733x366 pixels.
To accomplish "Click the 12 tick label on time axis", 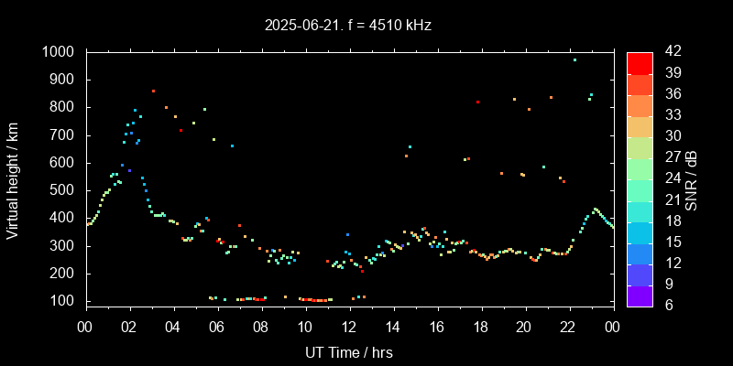I will (349, 328).
